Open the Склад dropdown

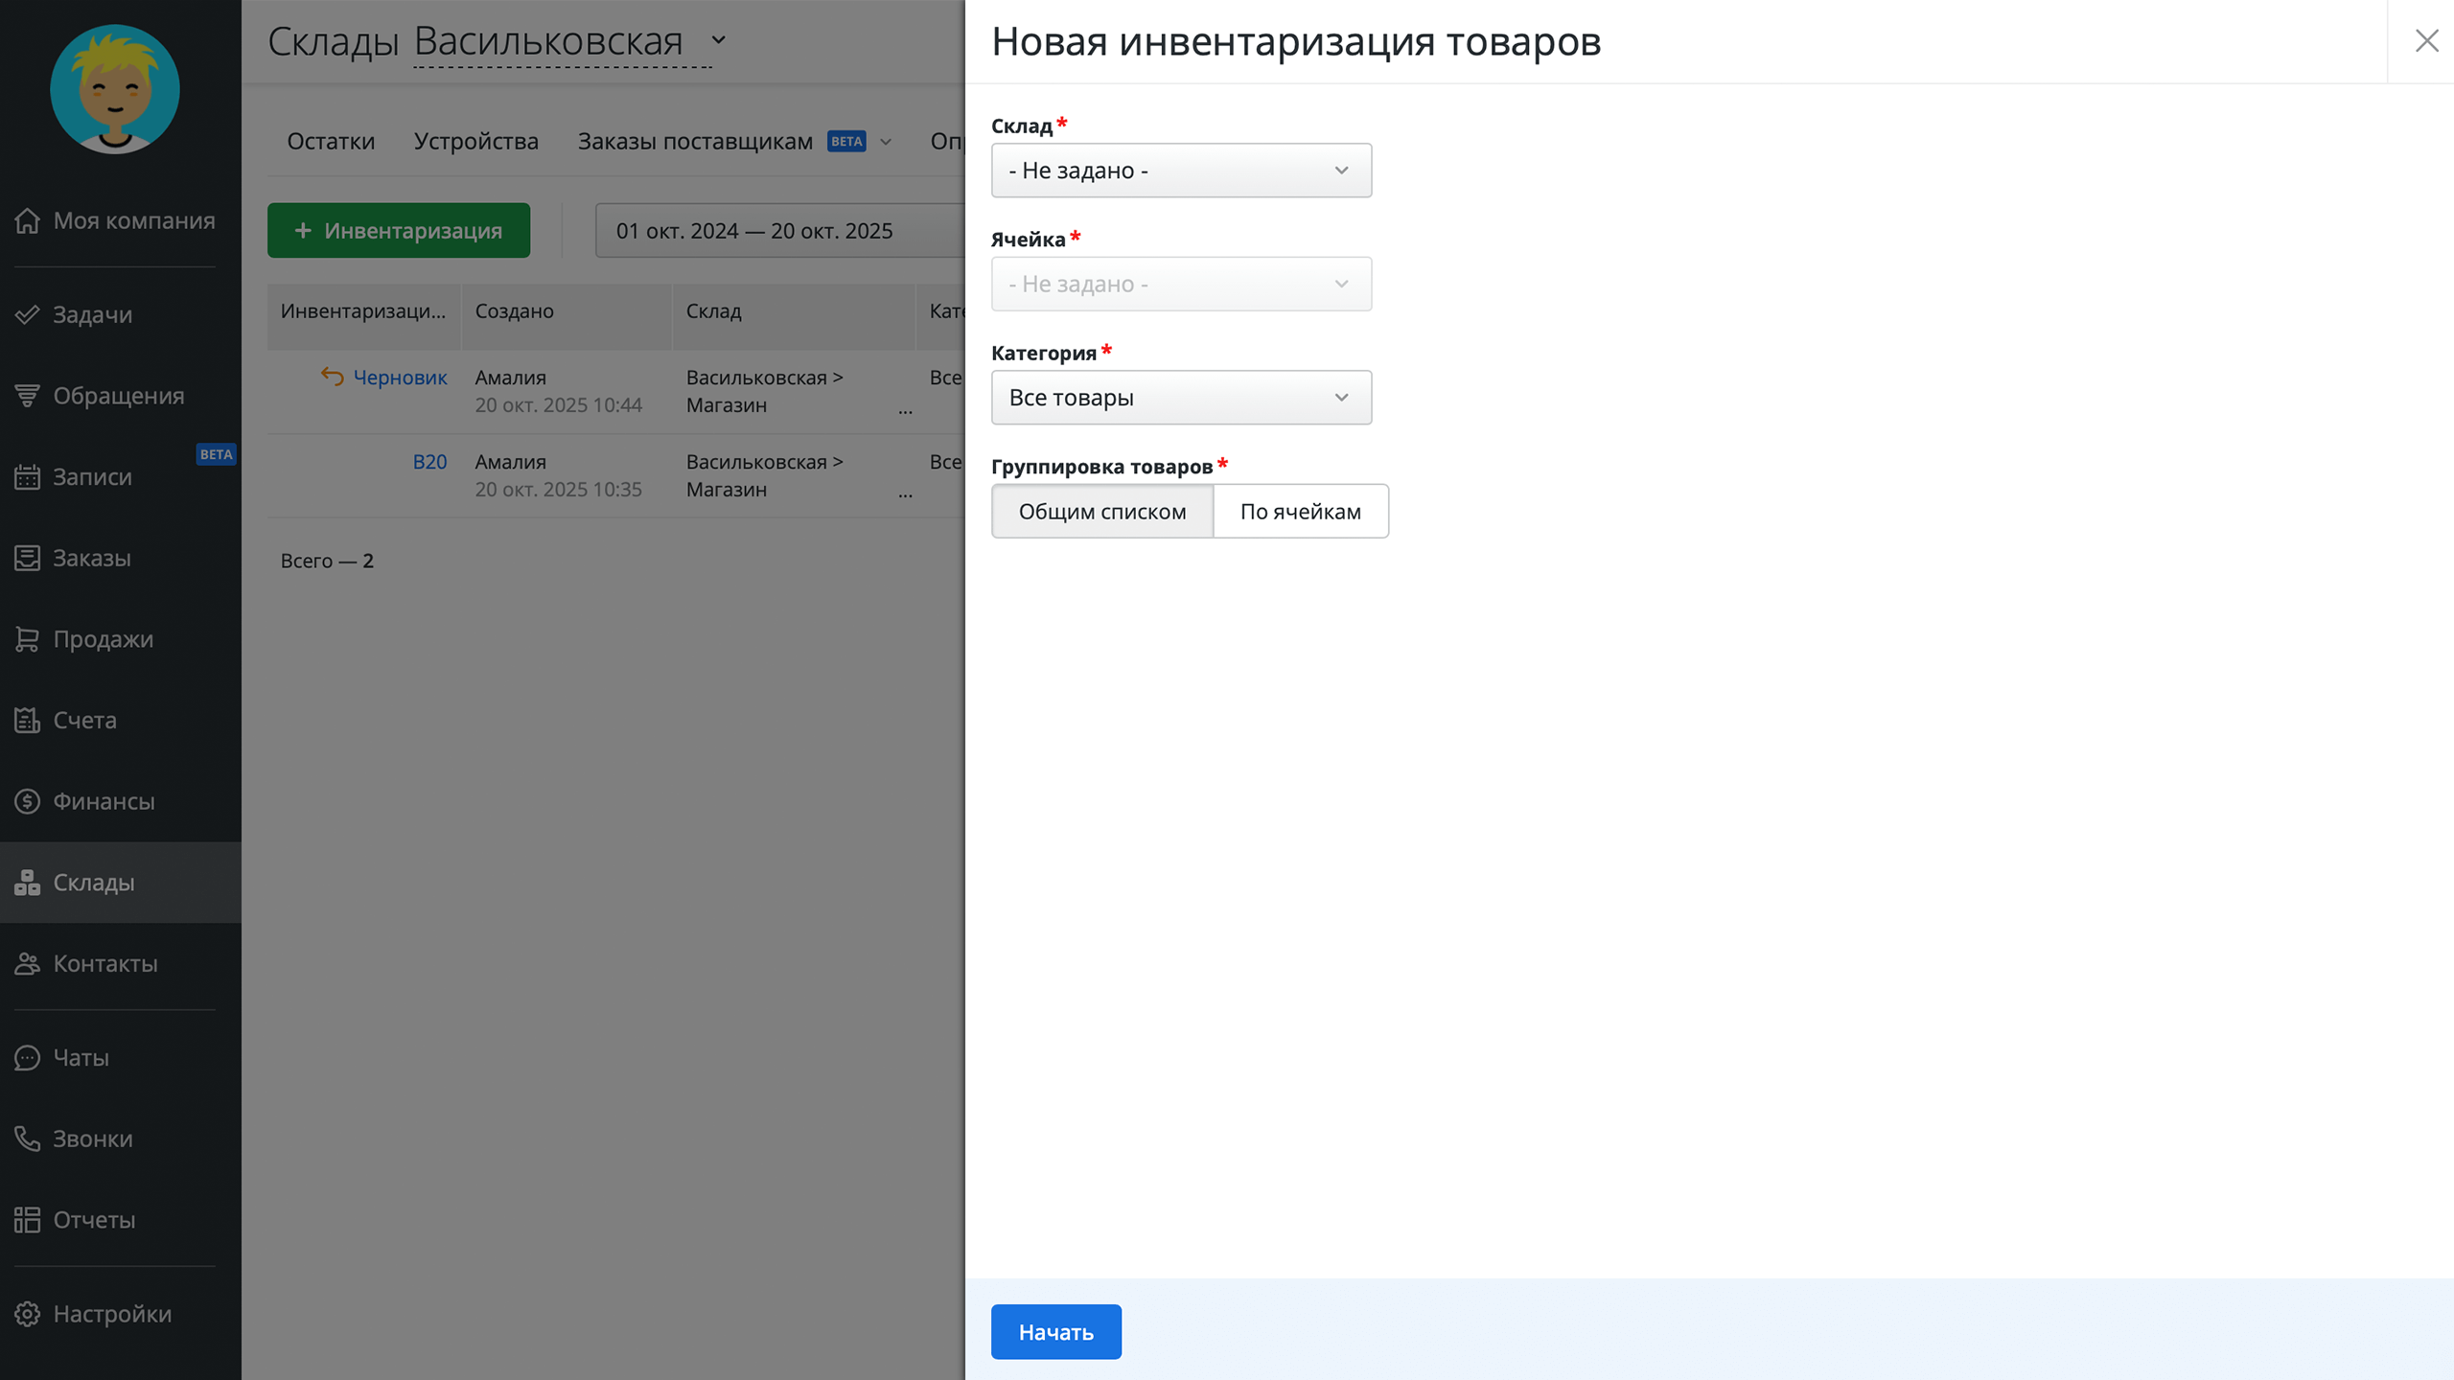(1181, 171)
